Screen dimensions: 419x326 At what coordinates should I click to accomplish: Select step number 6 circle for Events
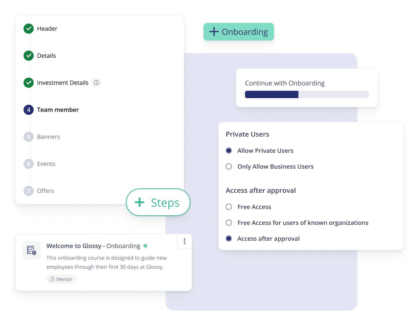29,164
